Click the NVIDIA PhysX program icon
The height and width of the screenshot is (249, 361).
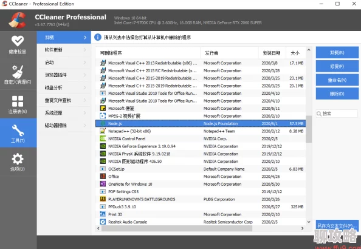tap(103, 154)
